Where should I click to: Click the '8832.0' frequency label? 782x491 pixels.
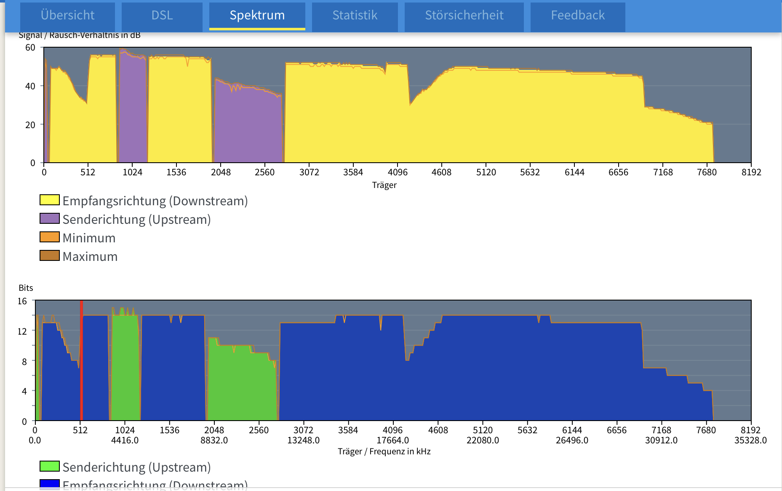click(214, 440)
